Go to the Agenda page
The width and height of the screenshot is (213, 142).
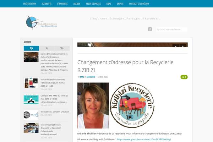77,4
